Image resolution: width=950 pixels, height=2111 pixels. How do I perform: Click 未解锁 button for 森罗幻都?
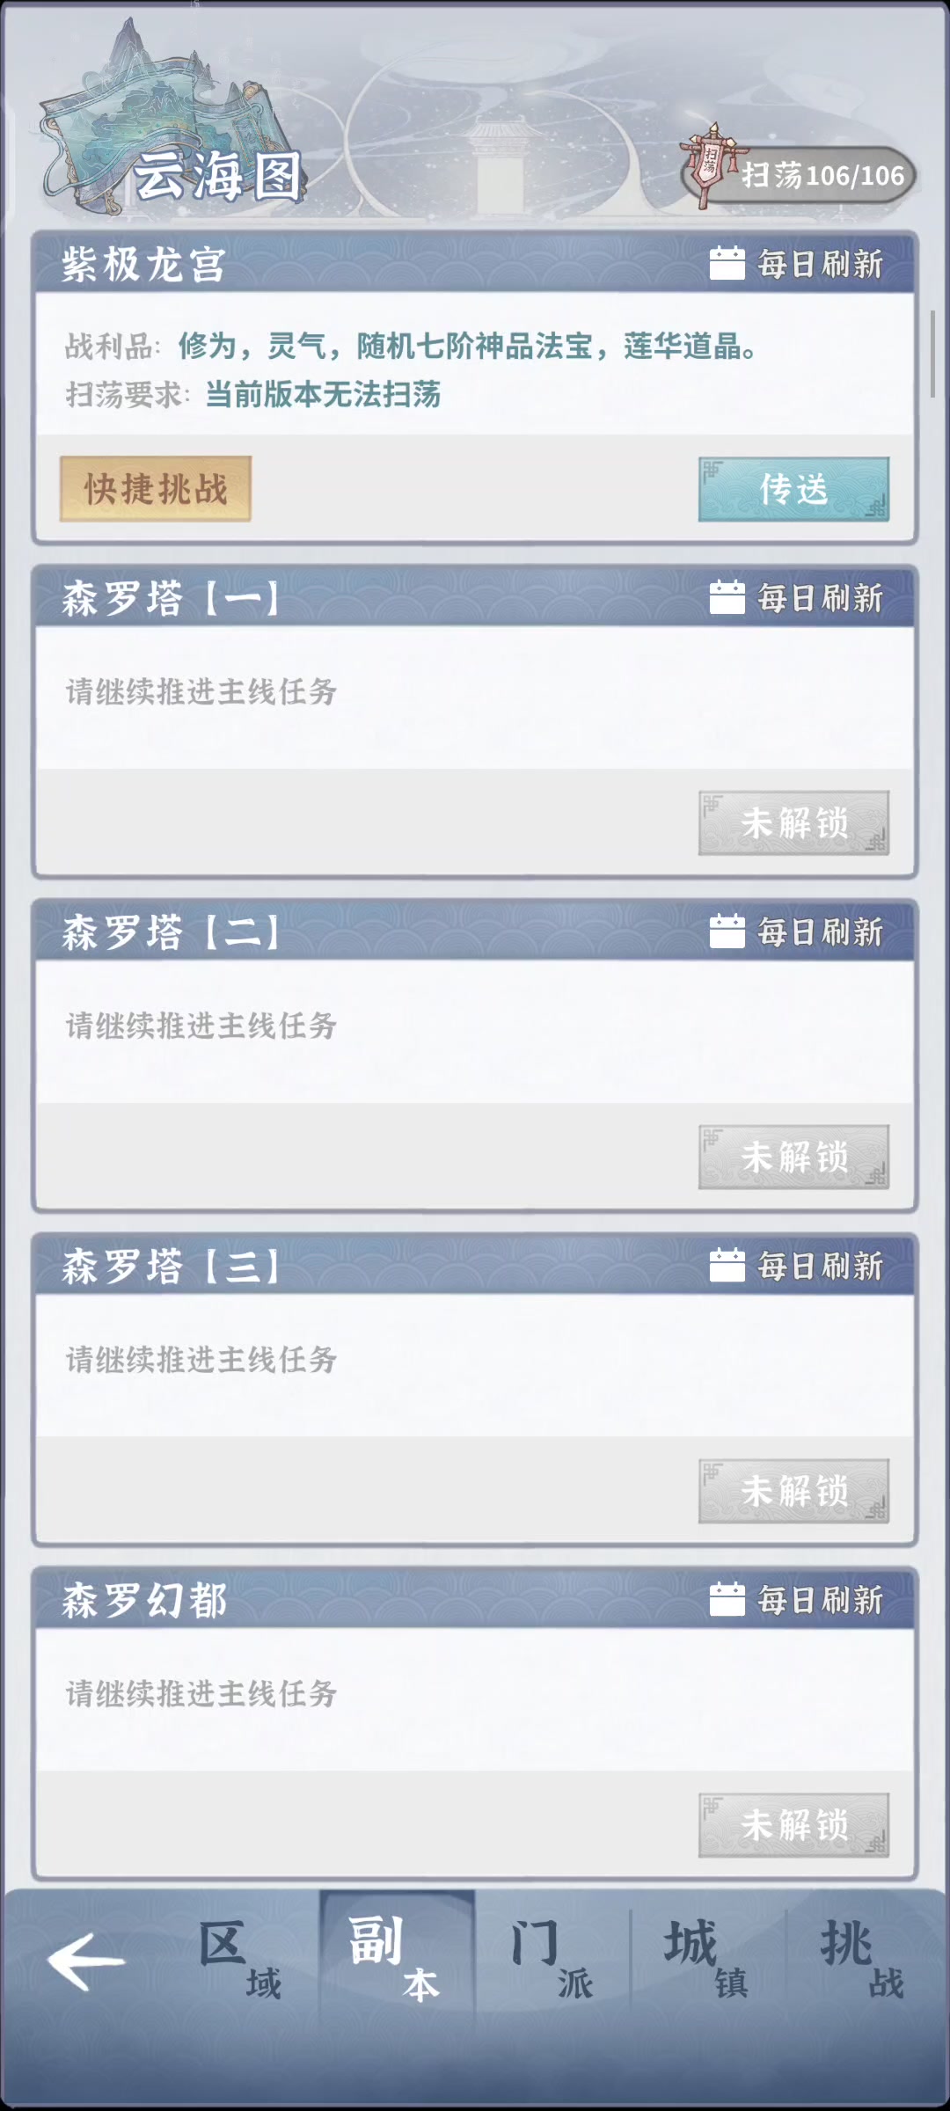click(x=793, y=1826)
